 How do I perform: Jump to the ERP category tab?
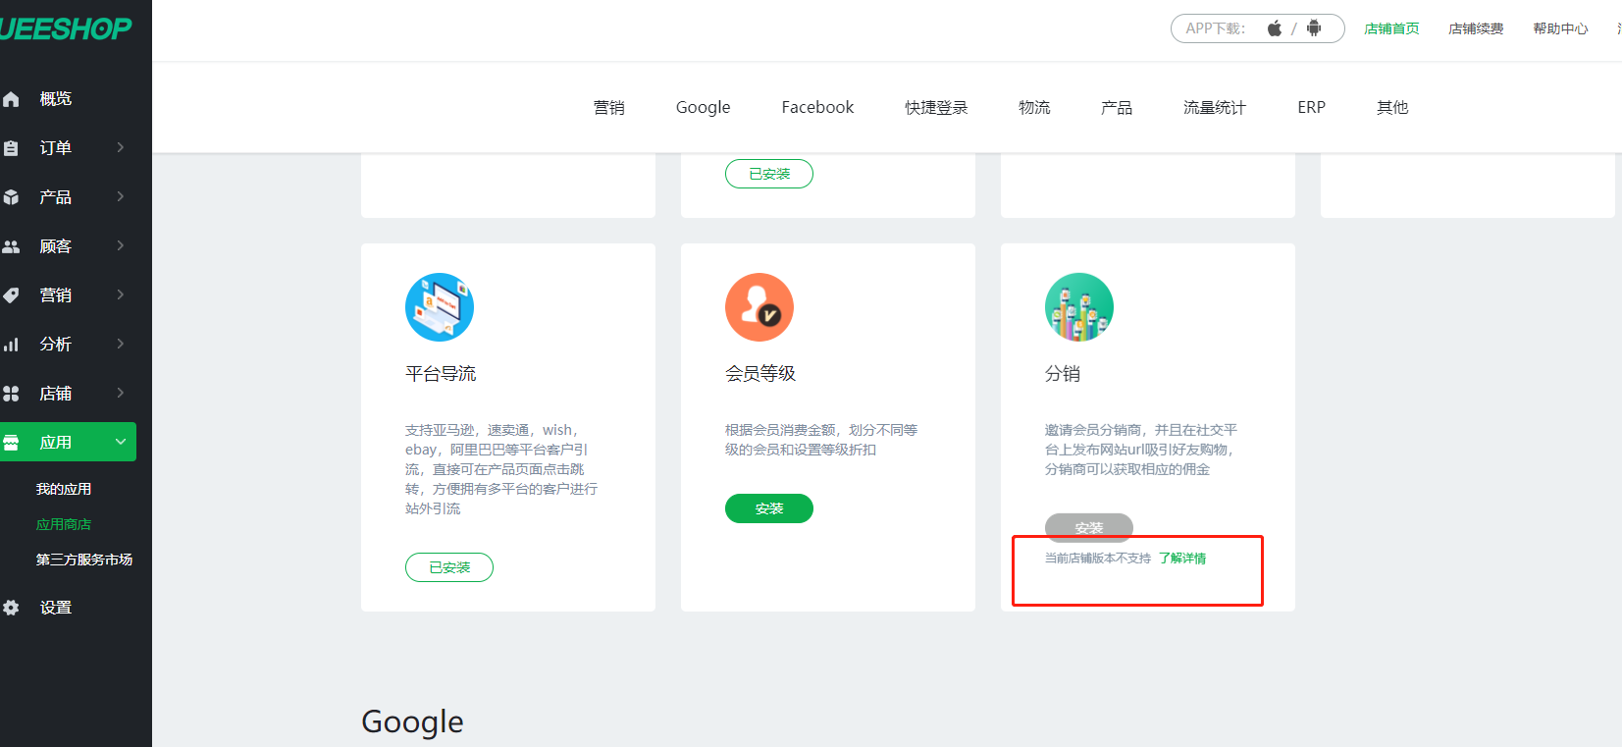click(1311, 107)
